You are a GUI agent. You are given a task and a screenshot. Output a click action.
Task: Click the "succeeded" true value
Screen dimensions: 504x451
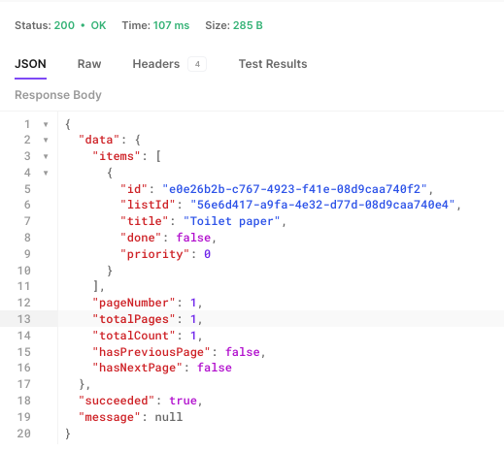point(184,401)
